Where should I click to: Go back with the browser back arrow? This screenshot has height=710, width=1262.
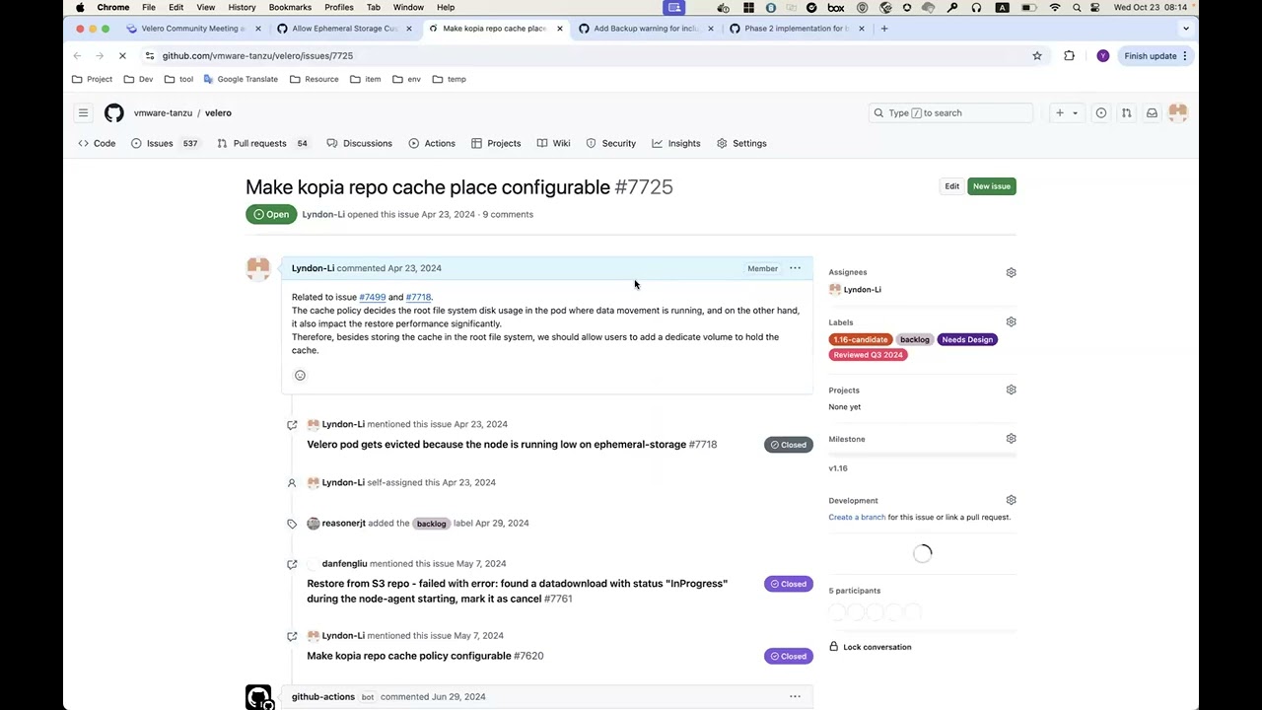pos(77,56)
